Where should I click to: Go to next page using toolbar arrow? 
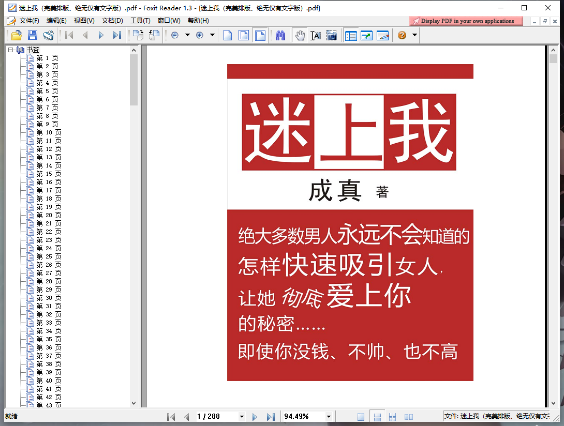pyautogui.click(x=101, y=35)
